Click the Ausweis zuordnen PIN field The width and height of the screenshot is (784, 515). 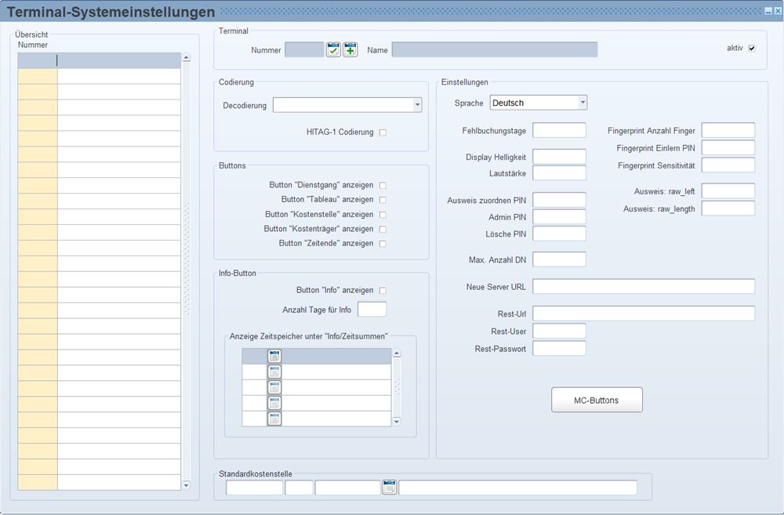[x=559, y=200]
